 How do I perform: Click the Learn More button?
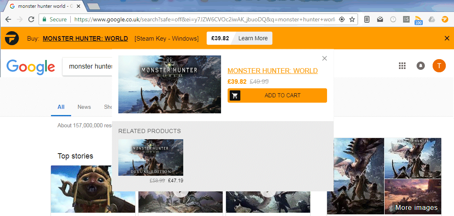coord(253,38)
